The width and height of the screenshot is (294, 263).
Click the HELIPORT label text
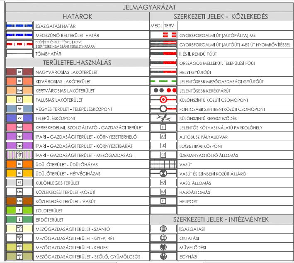tap(188, 202)
